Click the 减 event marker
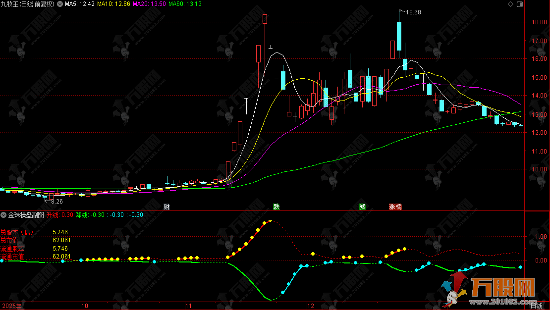This screenshot has height=310, width=550. click(363, 207)
